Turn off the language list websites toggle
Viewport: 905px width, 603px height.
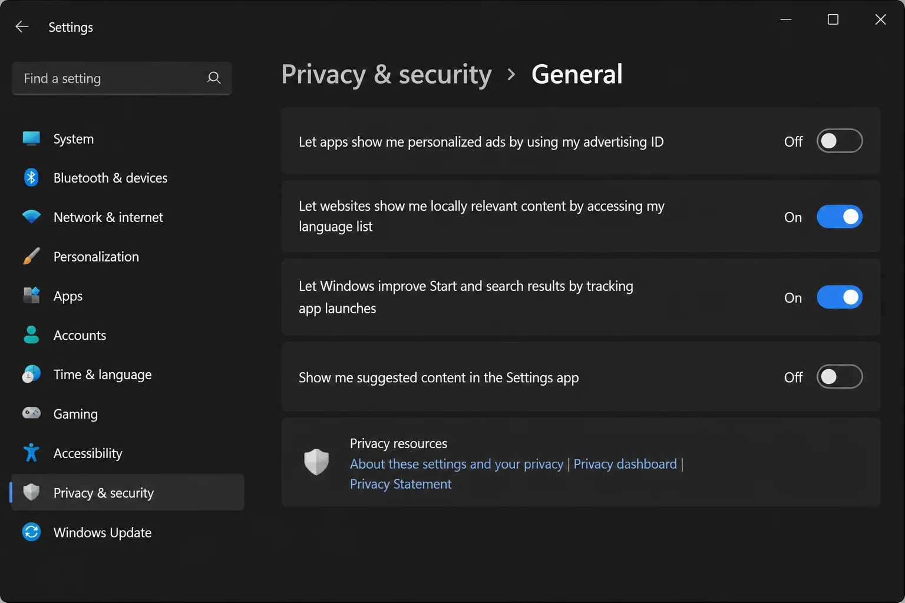pyautogui.click(x=840, y=217)
